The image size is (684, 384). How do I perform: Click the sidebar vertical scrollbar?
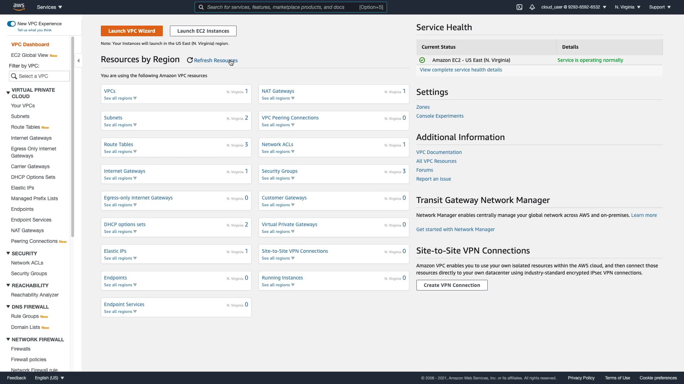(x=73, y=137)
